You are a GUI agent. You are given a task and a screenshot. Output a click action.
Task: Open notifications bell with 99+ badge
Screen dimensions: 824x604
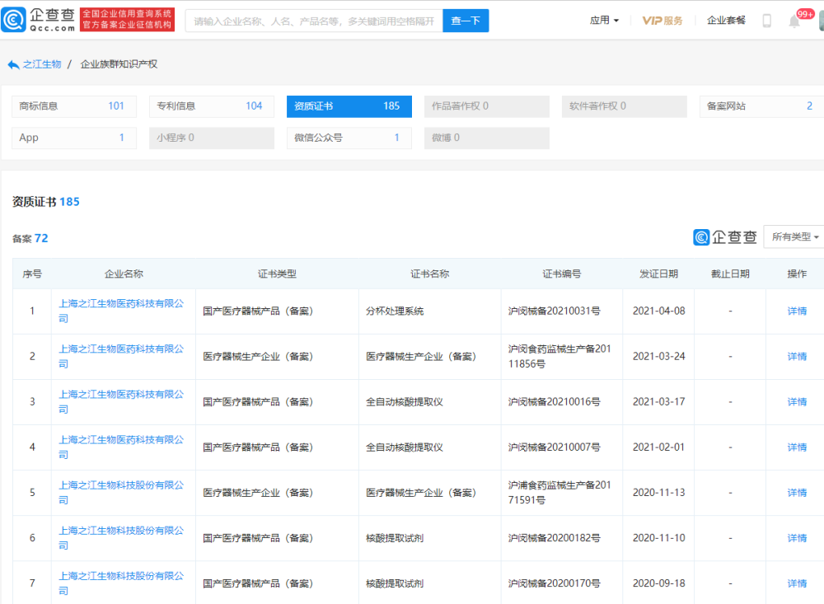click(x=794, y=21)
